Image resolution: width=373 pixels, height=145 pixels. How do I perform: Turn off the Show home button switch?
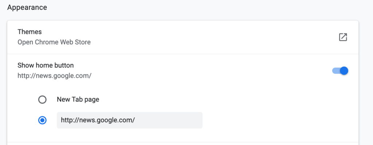pyautogui.click(x=340, y=71)
